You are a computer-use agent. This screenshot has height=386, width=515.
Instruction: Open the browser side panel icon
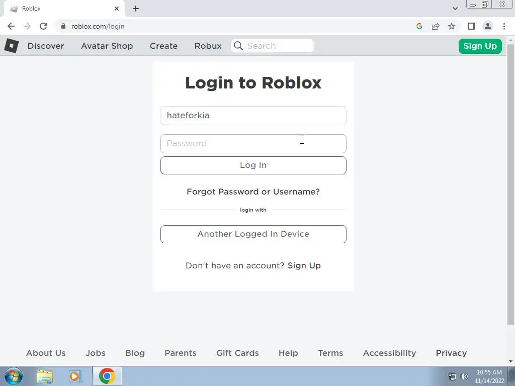[472, 26]
